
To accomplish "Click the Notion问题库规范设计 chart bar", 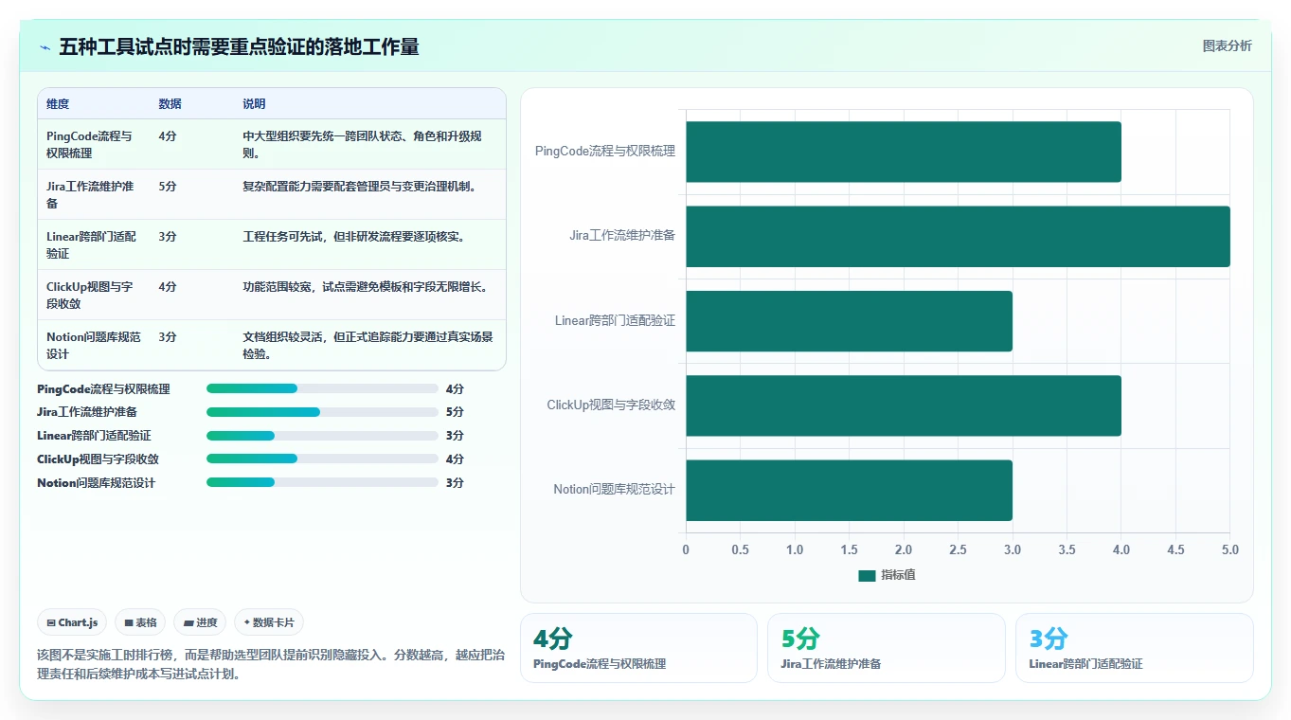I will pos(849,490).
